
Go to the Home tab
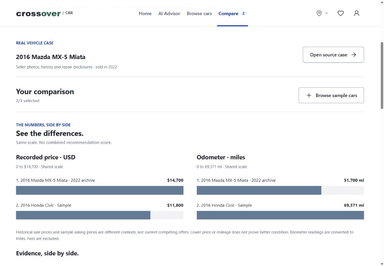145,13
